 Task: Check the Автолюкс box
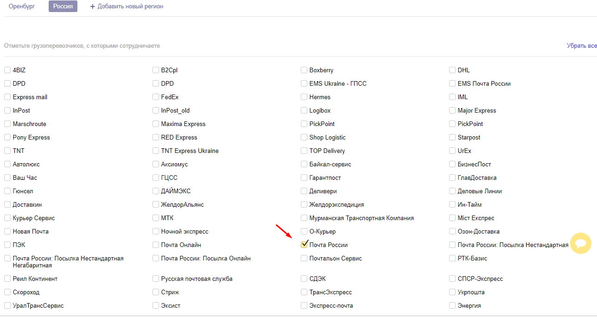[x=7, y=164]
